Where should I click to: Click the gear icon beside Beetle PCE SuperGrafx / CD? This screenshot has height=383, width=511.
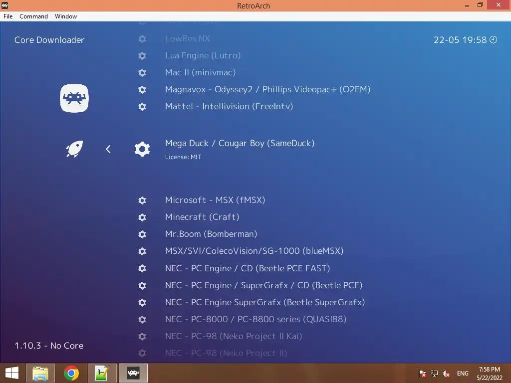[142, 286]
